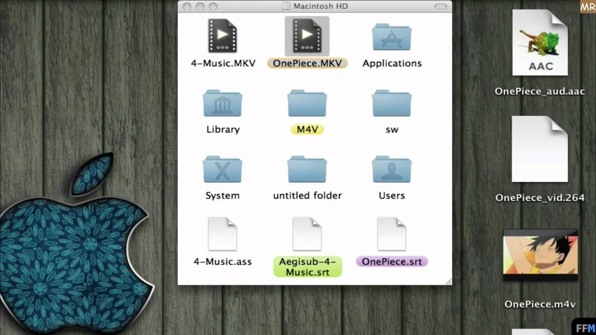Select the Aegisub-4-Music.srt document icon
Image resolution: width=596 pixels, height=335 pixels.
click(307, 234)
